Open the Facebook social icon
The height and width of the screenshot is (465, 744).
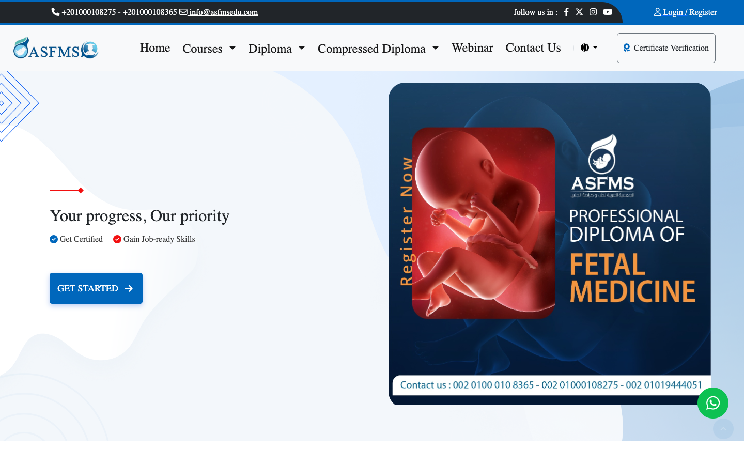pyautogui.click(x=566, y=12)
